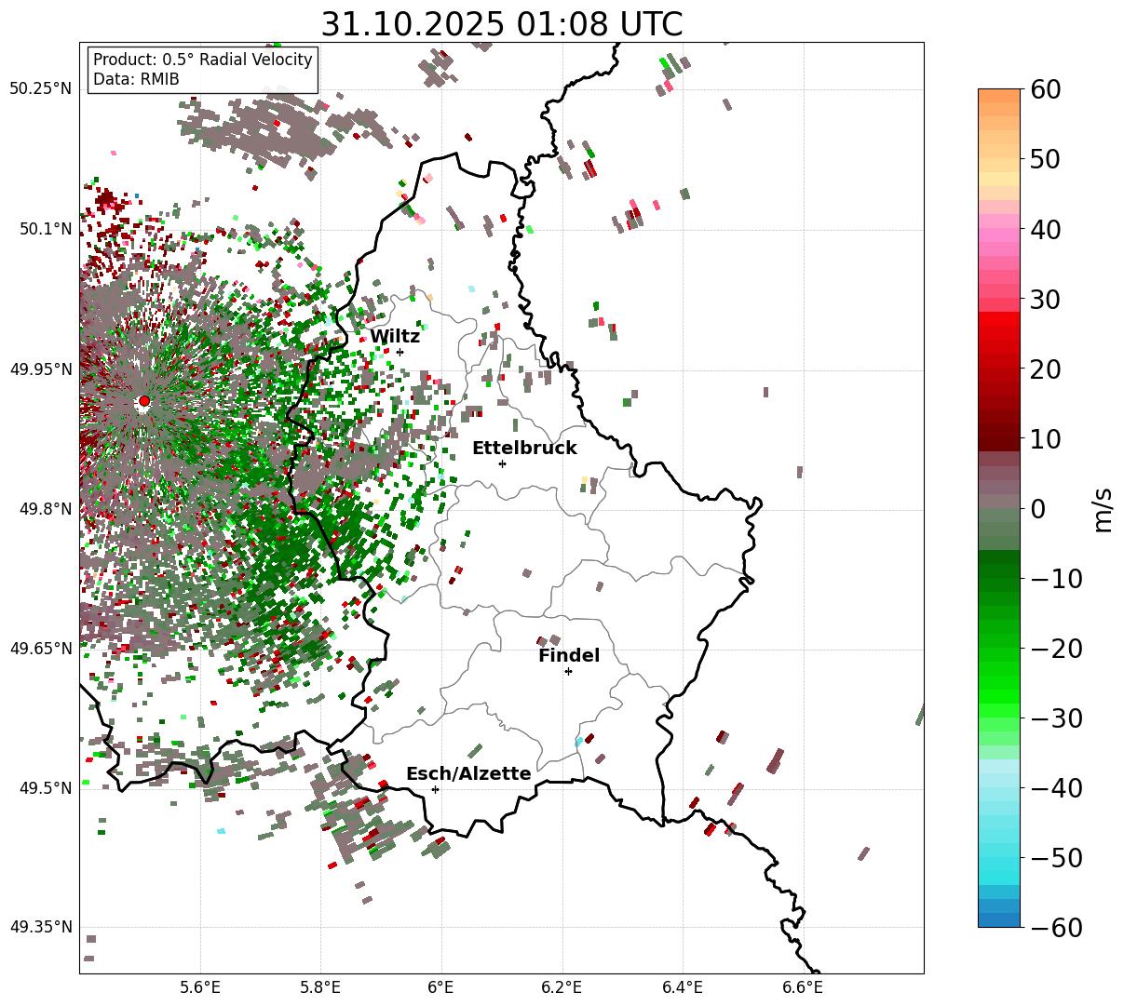Click the Findel station cross marker
Viewport: 1124px width, 1006px height.
(x=568, y=671)
